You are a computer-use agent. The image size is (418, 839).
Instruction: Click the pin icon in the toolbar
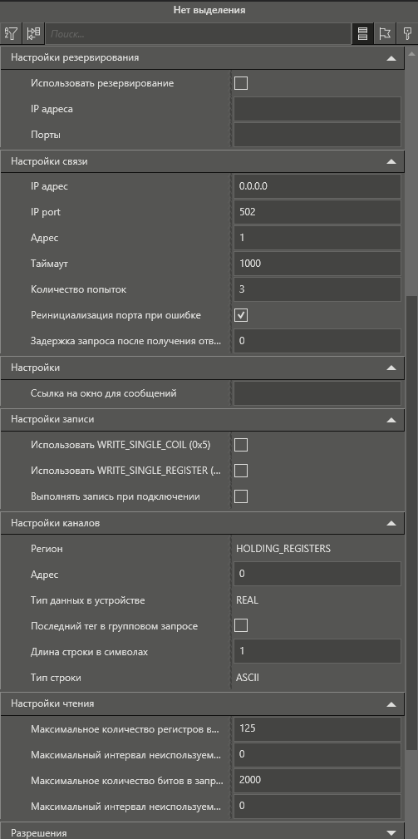point(407,34)
